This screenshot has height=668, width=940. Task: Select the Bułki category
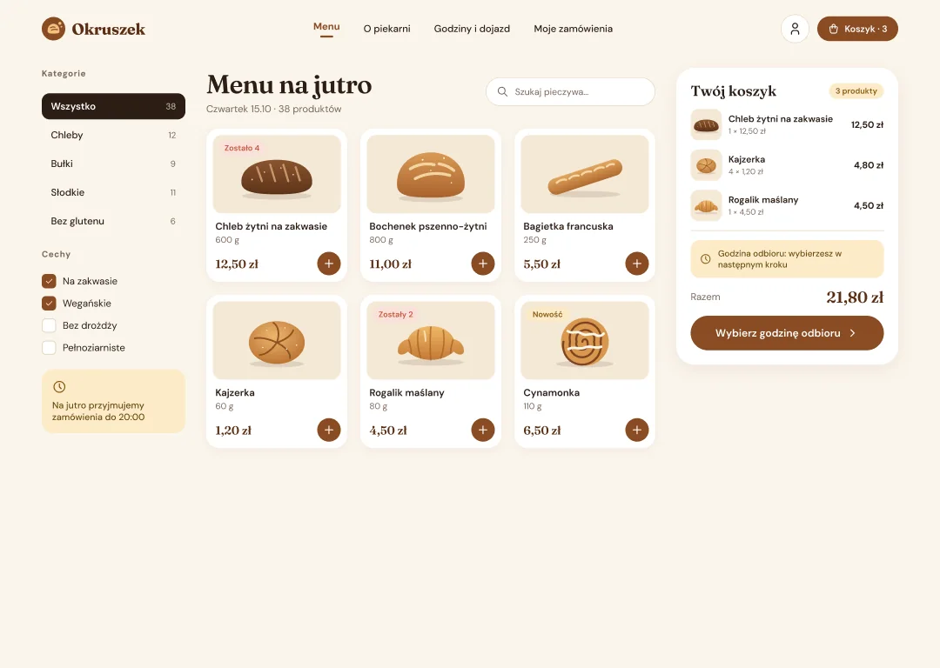[113, 164]
